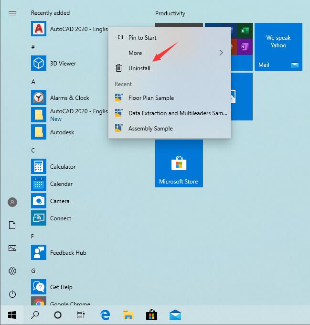Open Task View on taskbar

[81, 315]
